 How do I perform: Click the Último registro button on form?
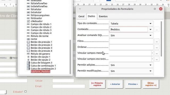(151, 84)
